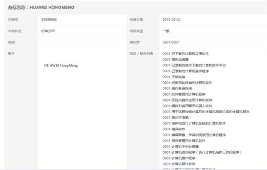Click the similar group value 0901,0907
This screenshot has width=267, height=170.
pos(171,42)
